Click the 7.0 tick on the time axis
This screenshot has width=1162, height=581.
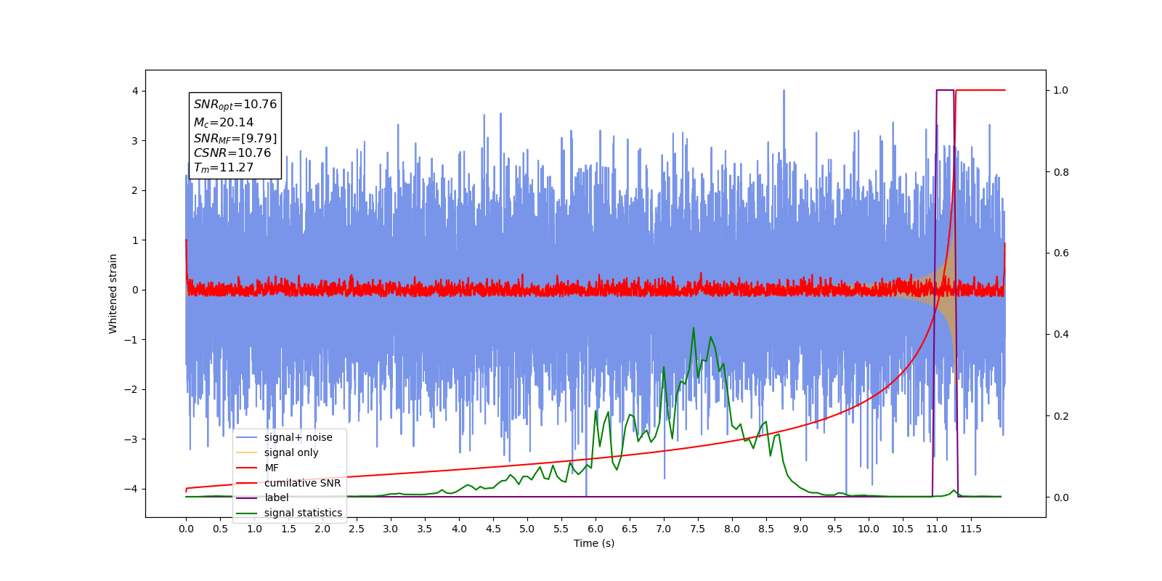point(664,529)
